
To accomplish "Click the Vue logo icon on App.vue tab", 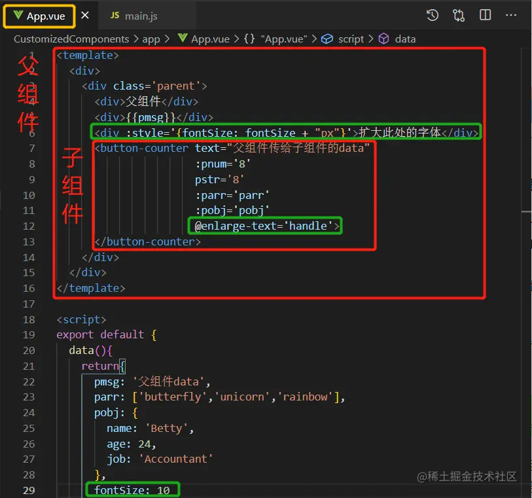I will coord(18,15).
